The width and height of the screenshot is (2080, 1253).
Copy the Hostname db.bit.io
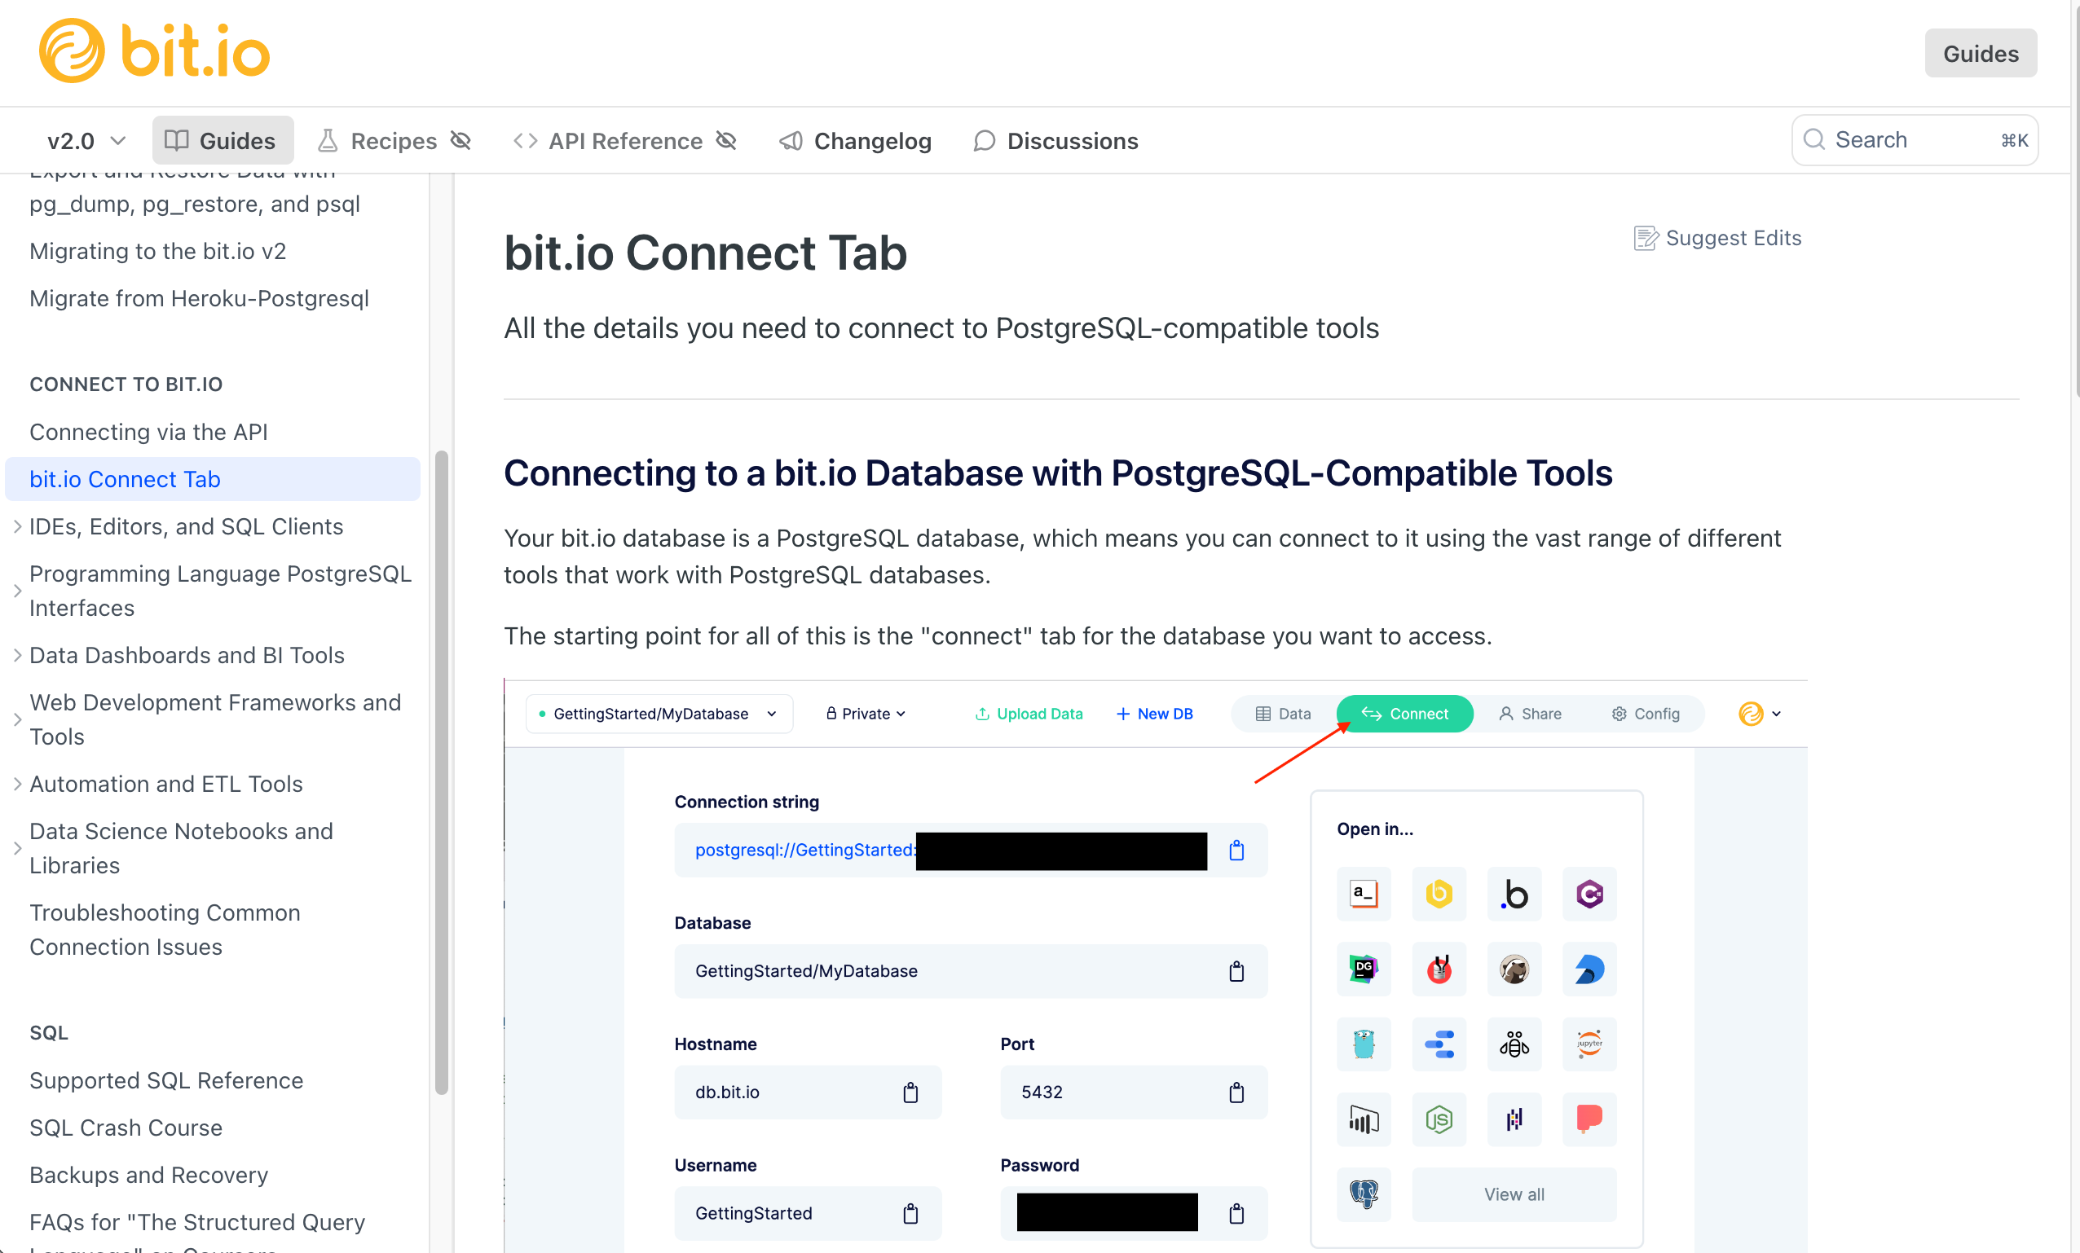point(910,1092)
